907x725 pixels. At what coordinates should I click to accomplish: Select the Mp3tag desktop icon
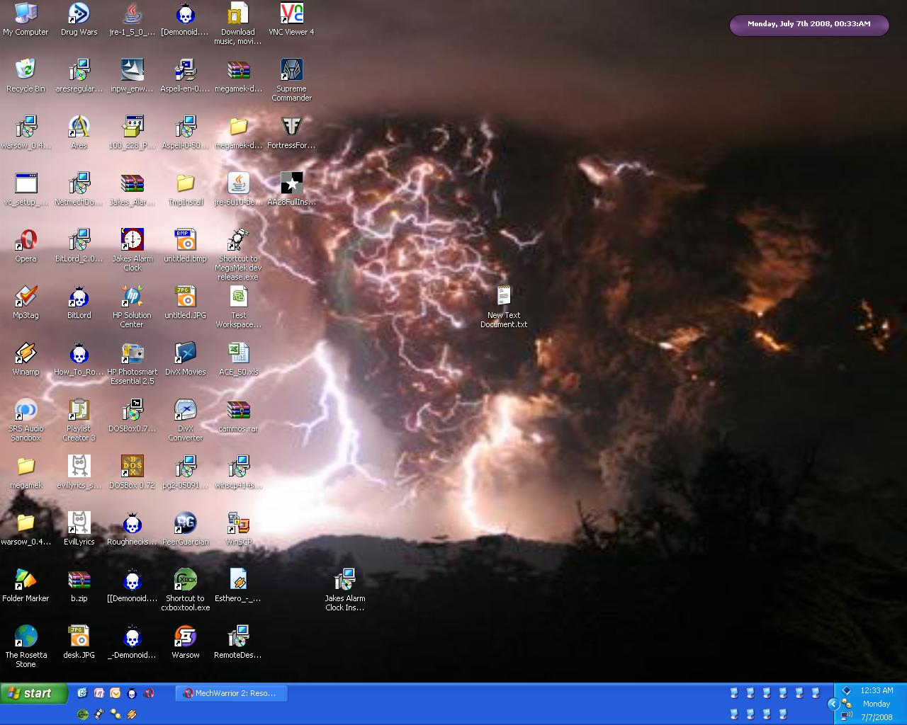pos(26,297)
